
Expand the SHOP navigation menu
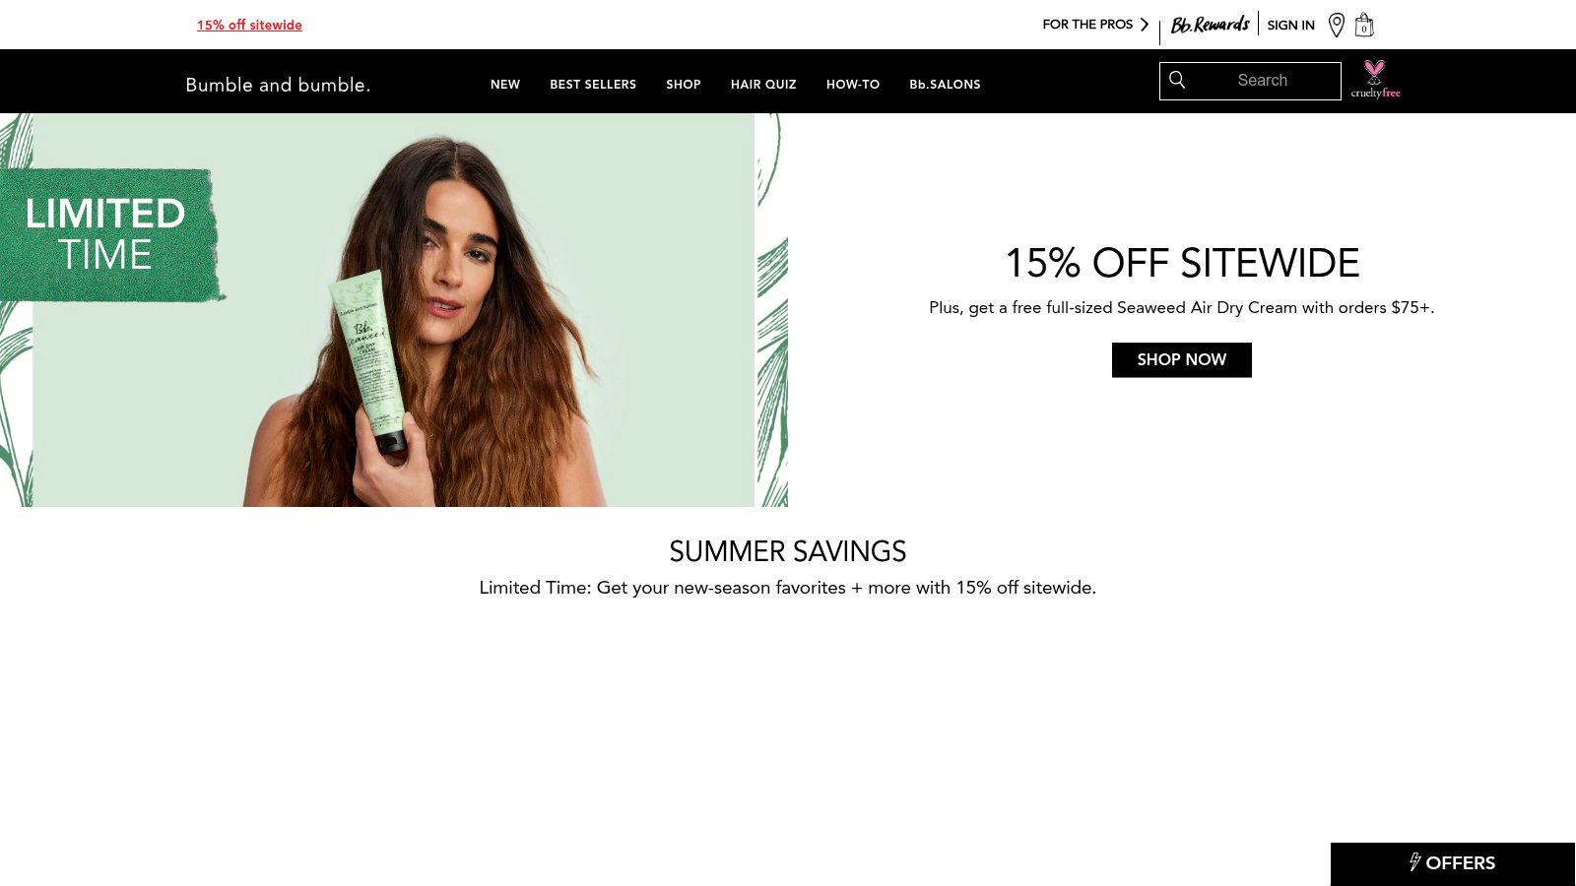[684, 85]
